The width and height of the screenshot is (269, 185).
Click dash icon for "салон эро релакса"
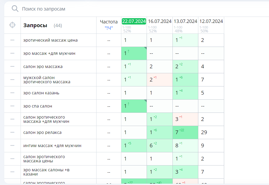pos(12,132)
